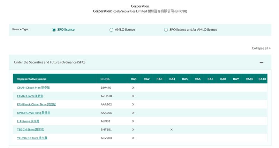Click the CE. No. column header

105,79
